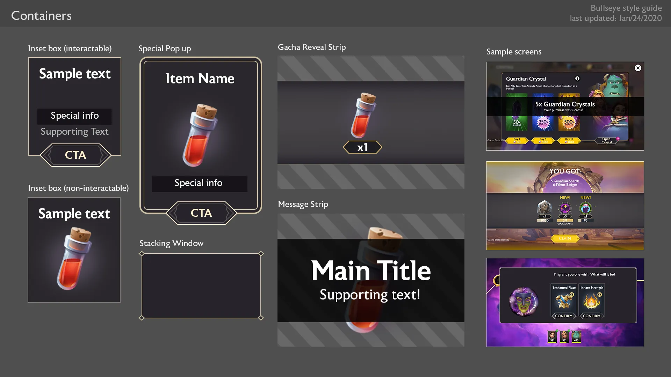Click the 5/4 upgradeable progress bar
Viewport: 671px width, 377px height.
click(x=565, y=220)
